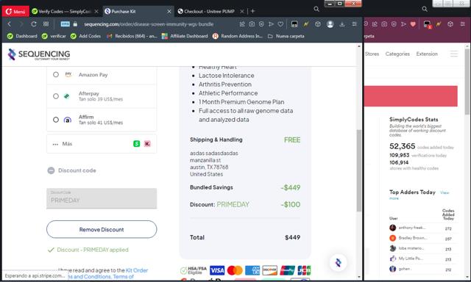Click View more link beside Top Adders Today

click(445, 192)
